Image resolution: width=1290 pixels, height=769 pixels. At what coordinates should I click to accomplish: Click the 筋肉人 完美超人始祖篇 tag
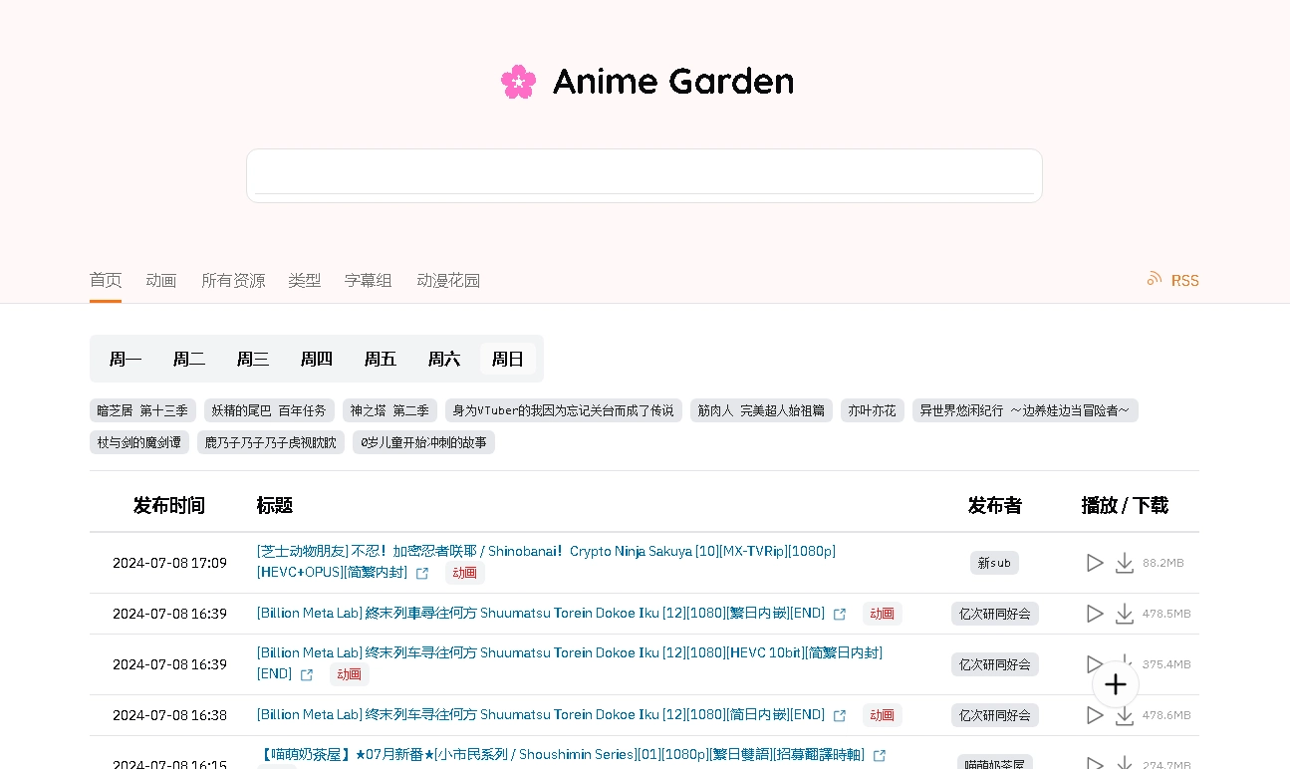pyautogui.click(x=761, y=410)
